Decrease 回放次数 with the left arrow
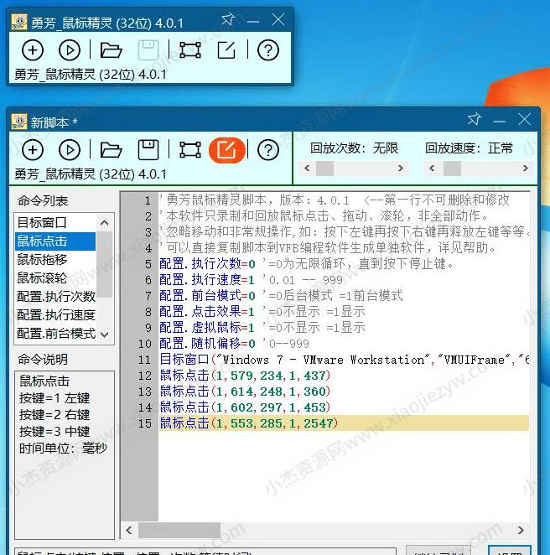This screenshot has width=550, height=555. (x=307, y=169)
